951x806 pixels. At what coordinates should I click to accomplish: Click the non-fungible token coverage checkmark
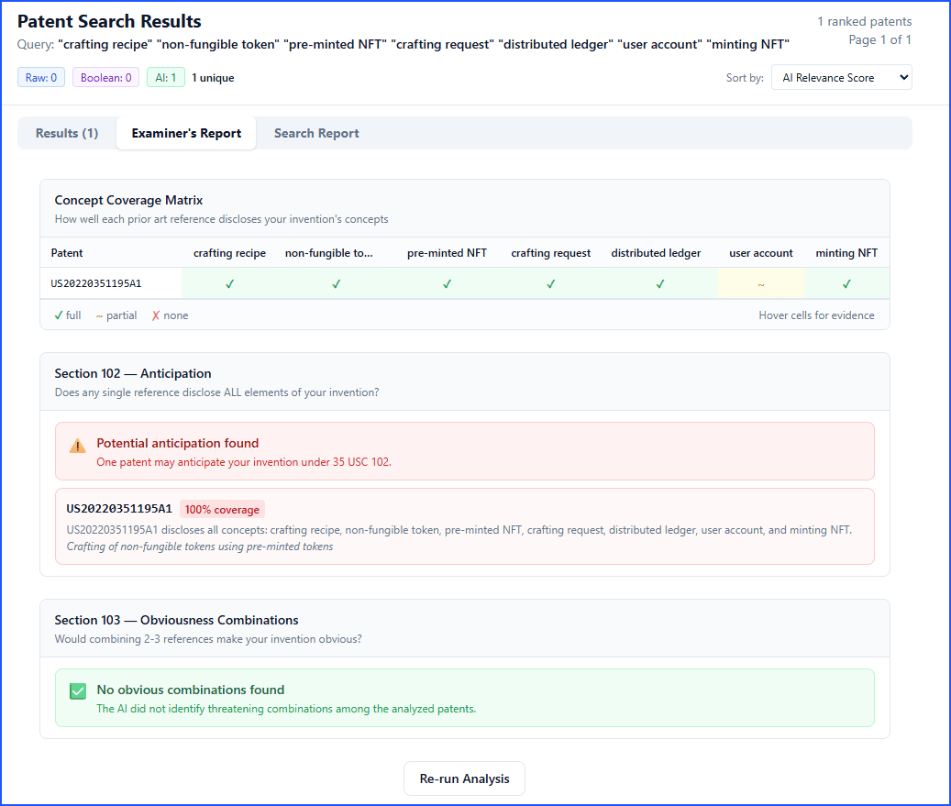pos(337,284)
